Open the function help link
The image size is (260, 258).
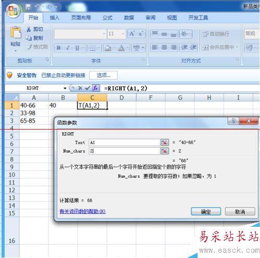(x=83, y=211)
